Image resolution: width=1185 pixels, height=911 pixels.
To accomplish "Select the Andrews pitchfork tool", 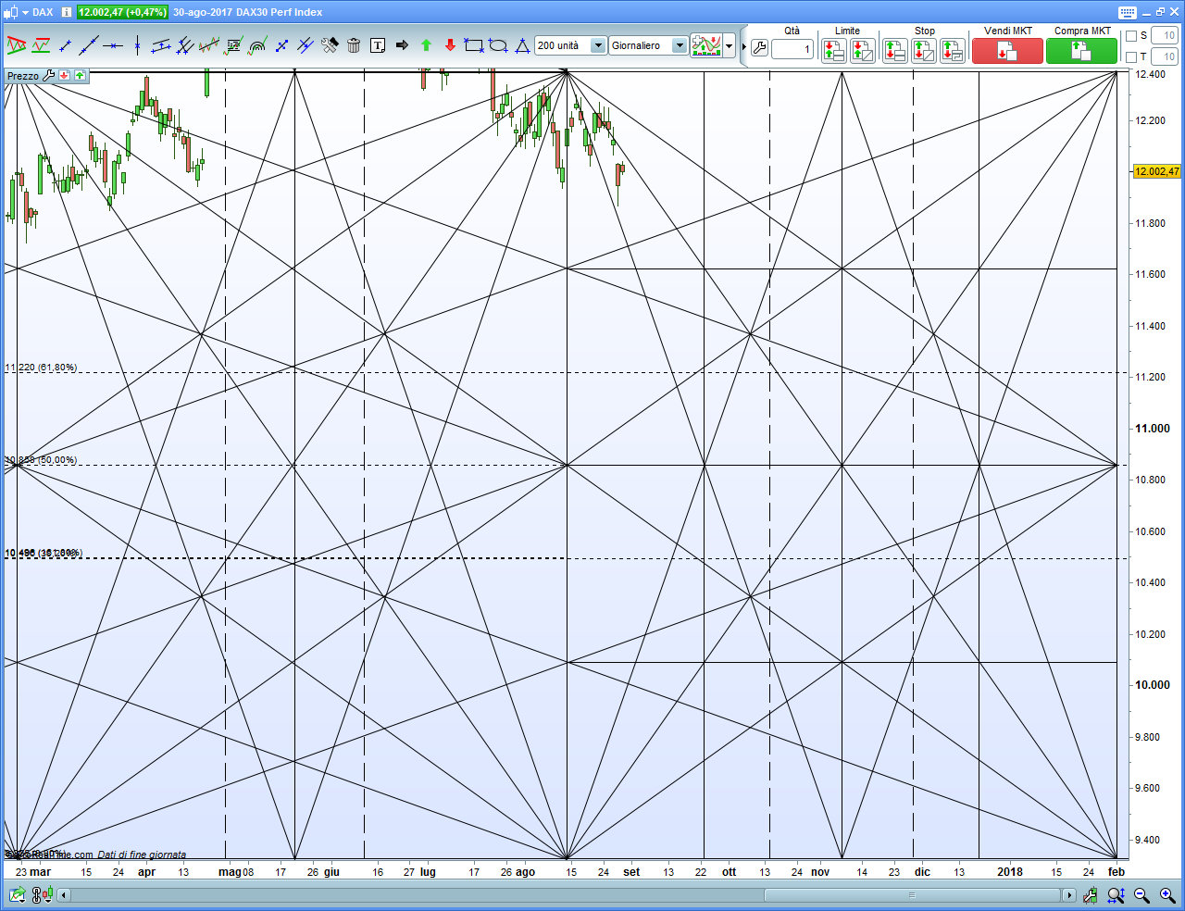I will pos(185,45).
